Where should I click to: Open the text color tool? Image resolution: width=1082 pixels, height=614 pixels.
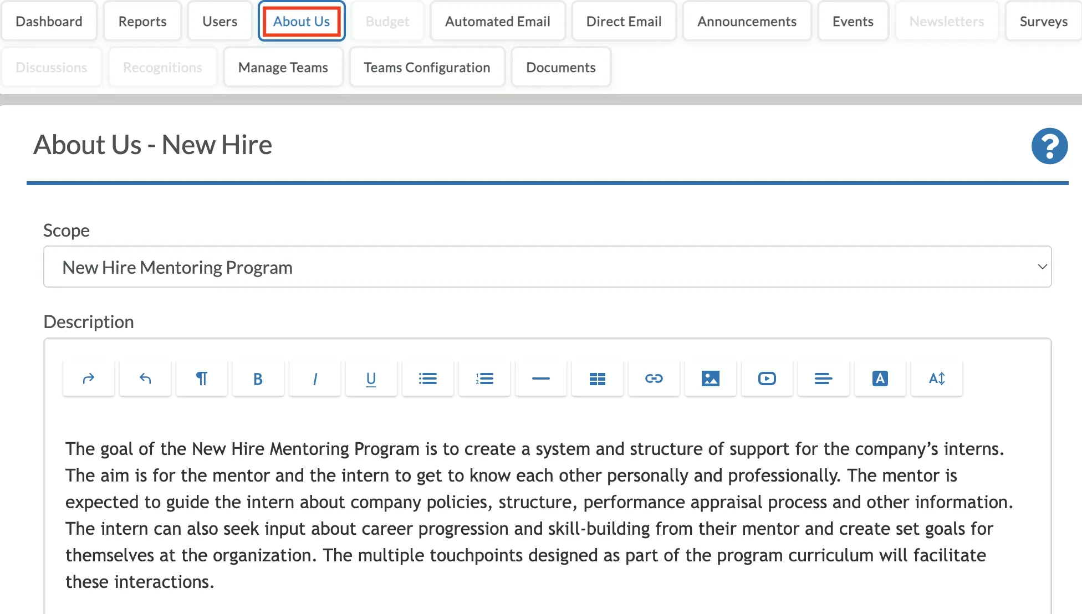[880, 378]
